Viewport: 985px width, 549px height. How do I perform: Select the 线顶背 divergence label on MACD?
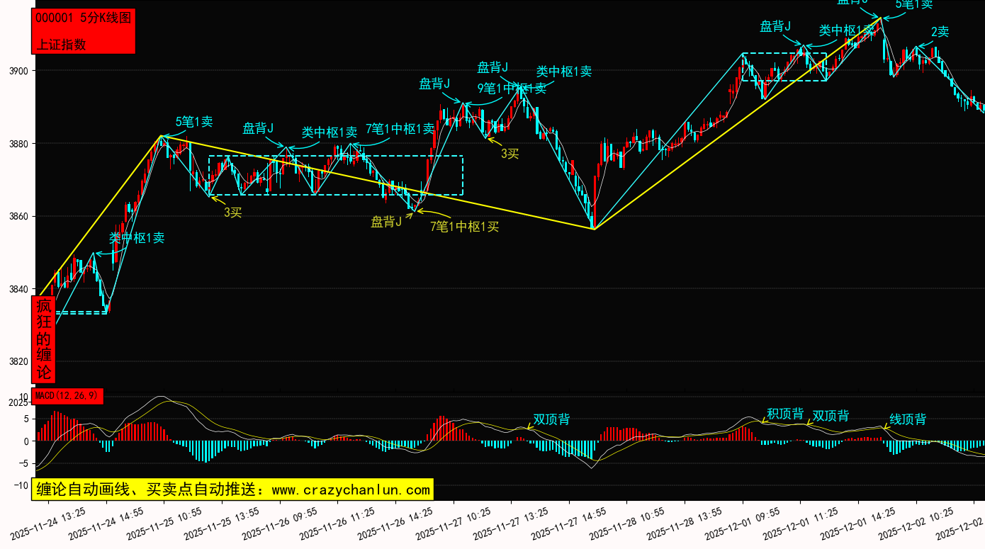[x=908, y=419]
